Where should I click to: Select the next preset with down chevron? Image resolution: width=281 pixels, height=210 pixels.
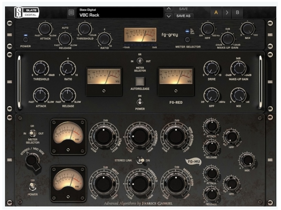click(x=168, y=16)
